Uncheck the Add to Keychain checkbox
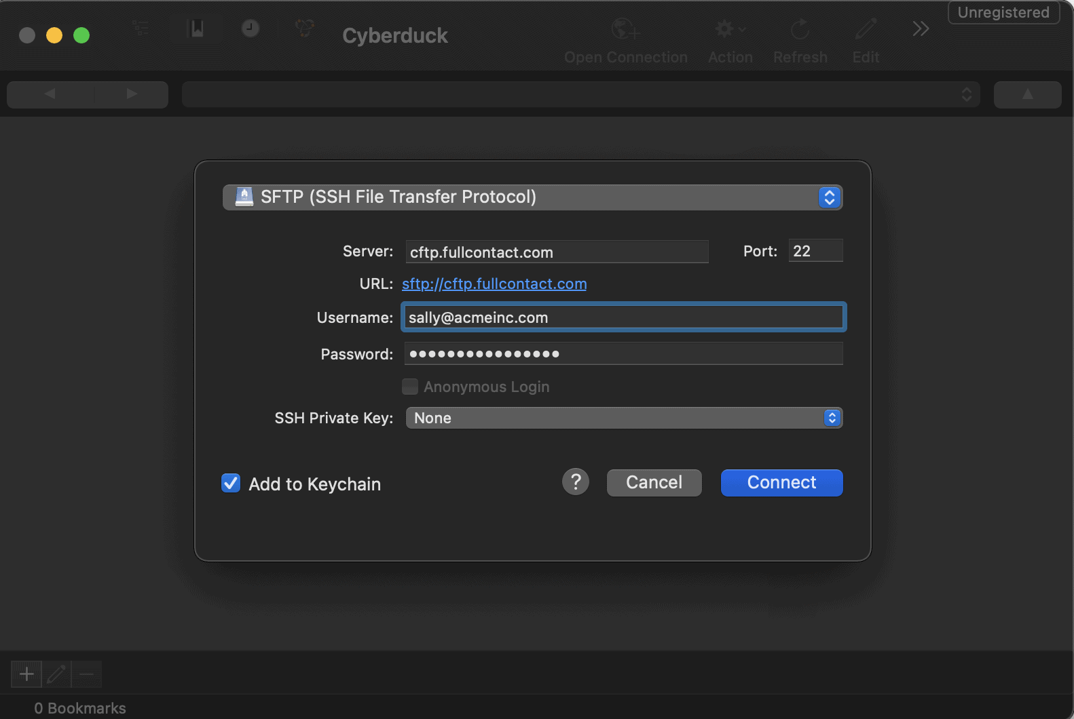1074x719 pixels. tap(231, 483)
